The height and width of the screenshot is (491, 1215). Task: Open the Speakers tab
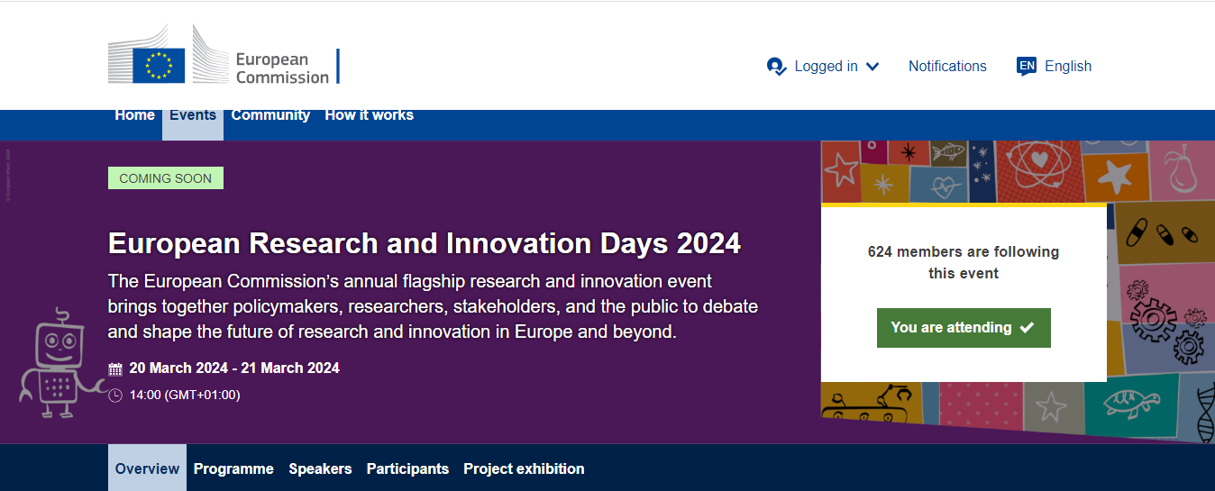click(320, 468)
